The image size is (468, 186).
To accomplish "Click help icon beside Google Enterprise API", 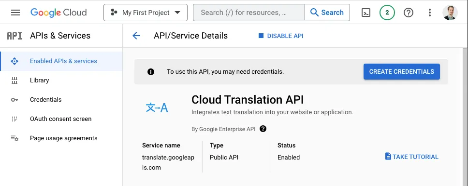I will tap(263, 129).
